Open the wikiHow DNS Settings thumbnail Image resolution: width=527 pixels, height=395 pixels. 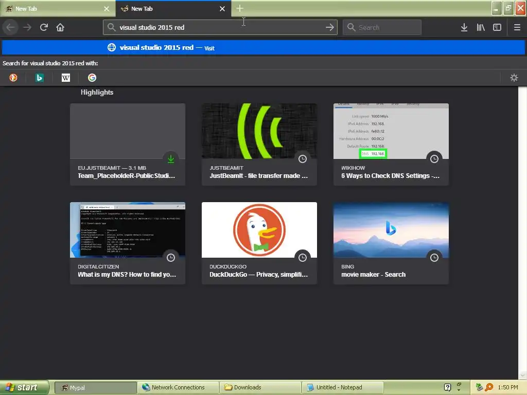click(x=391, y=131)
